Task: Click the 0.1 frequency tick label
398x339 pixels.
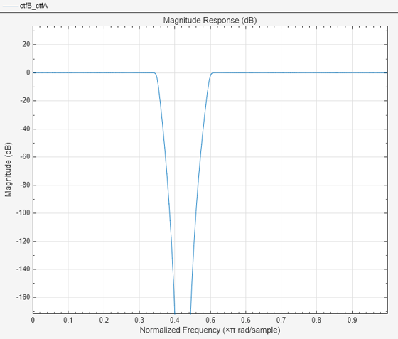Action: (68, 320)
